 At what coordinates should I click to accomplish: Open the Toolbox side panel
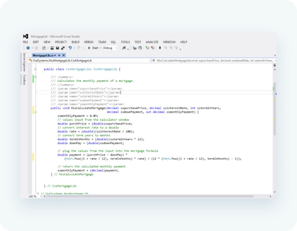pos(24,80)
